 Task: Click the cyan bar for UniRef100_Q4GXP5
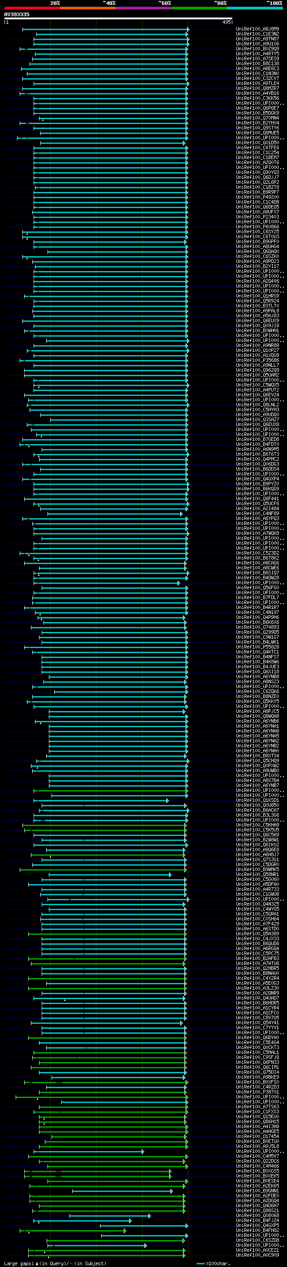click(144, 1226)
